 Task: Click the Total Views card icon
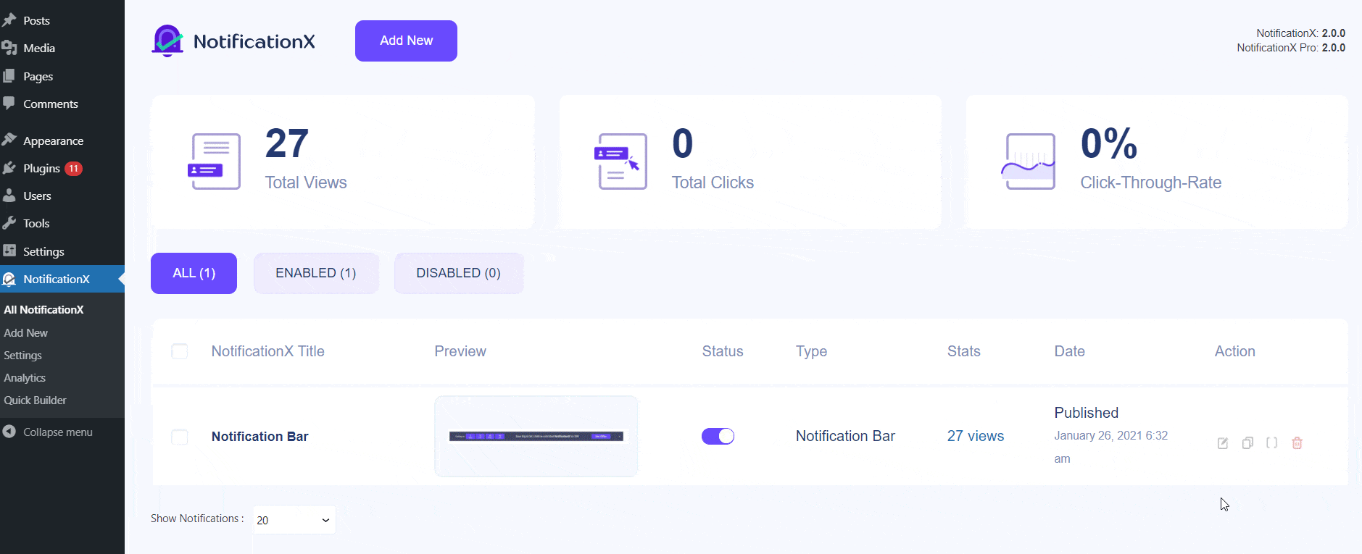215,161
